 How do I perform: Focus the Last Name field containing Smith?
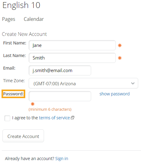[x=72, y=58]
